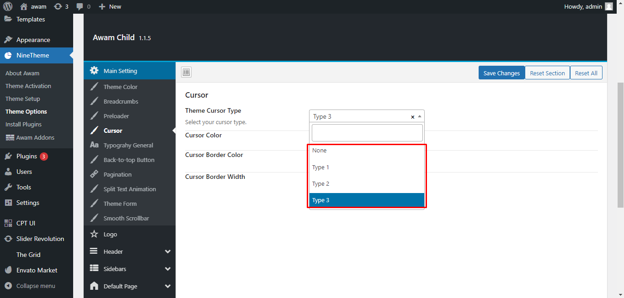
Task: Clear the Type 3 selection with x
Action: [x=412, y=117]
